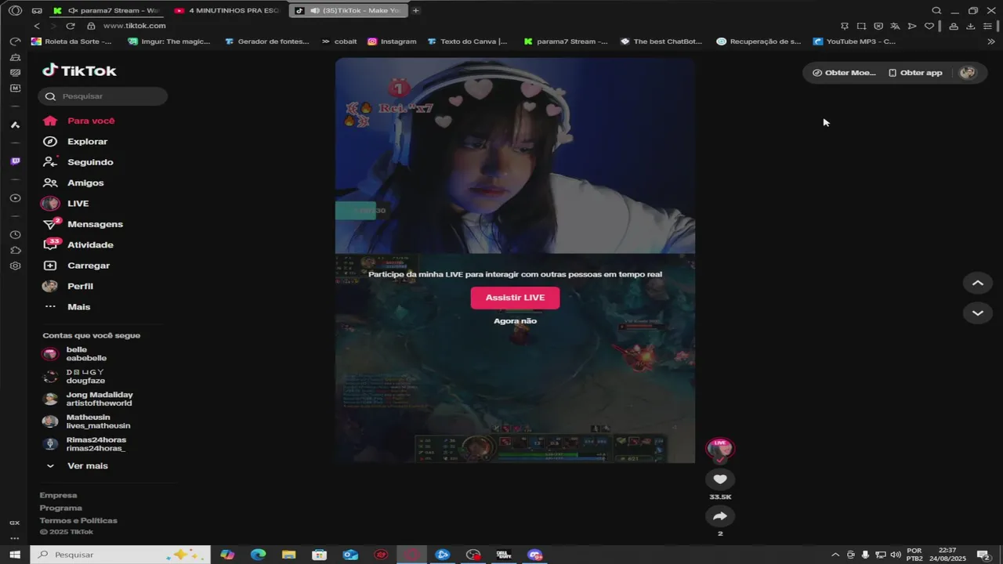Open followed account eabebelle
This screenshot has width=1003, height=564.
coord(75,354)
